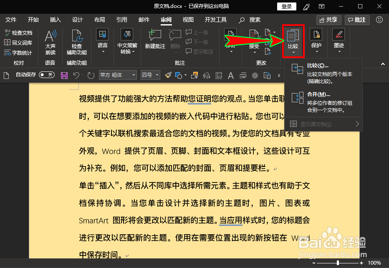Viewport: 389px width, 268px height.
Task: Switch to the 视图 ribbon tab
Action: point(188,19)
